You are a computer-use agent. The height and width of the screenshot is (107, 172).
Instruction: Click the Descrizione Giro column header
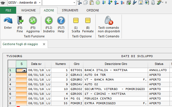[116, 64]
